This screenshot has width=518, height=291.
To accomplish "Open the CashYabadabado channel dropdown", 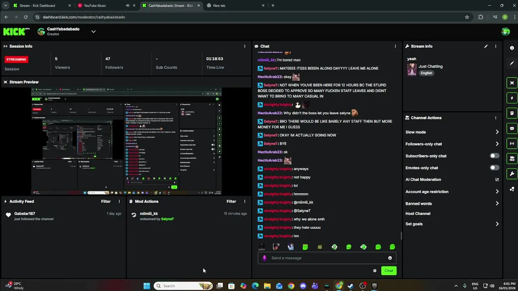I will tap(93, 32).
